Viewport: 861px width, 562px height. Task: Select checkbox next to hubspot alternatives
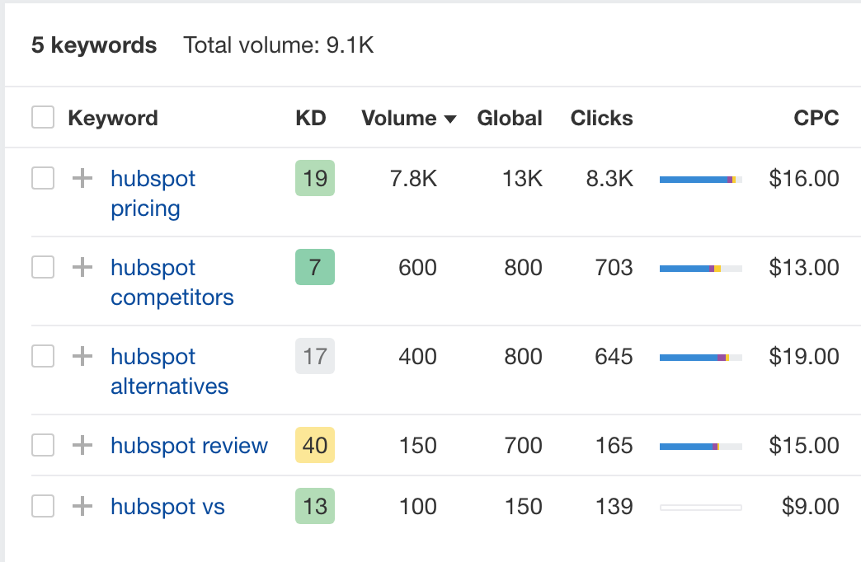(x=43, y=356)
